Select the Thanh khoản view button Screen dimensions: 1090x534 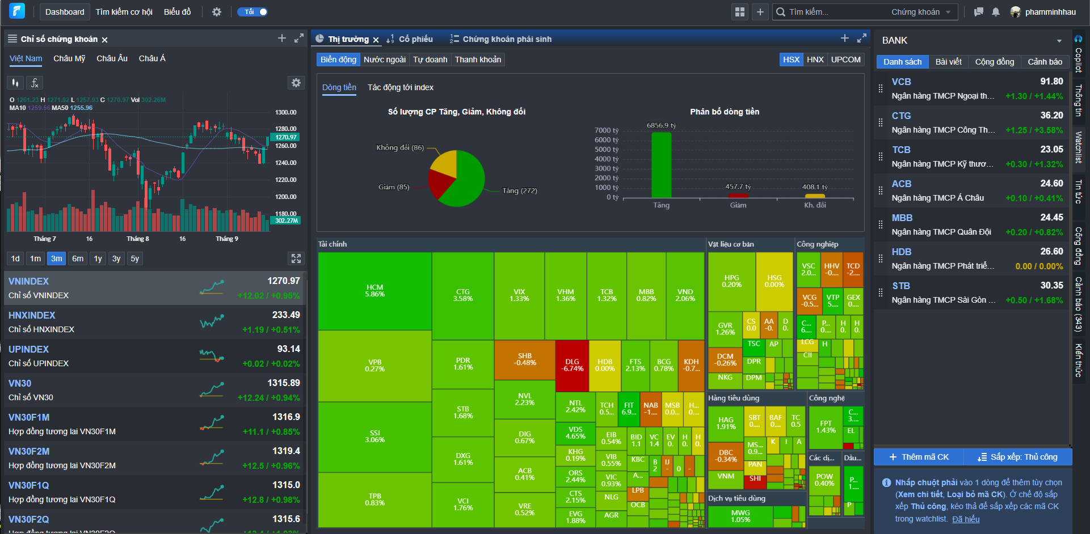coord(478,60)
